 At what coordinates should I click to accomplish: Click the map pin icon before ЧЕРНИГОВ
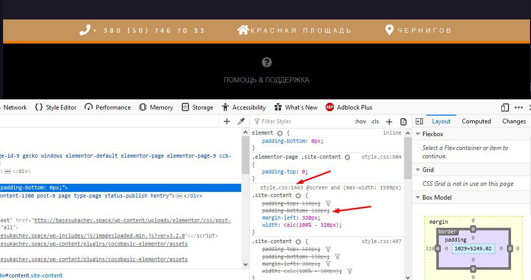(390, 30)
